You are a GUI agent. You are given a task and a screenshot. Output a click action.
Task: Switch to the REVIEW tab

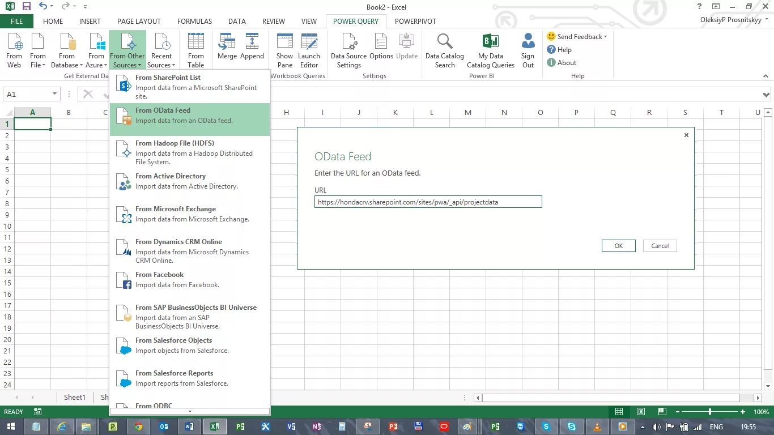click(x=274, y=21)
